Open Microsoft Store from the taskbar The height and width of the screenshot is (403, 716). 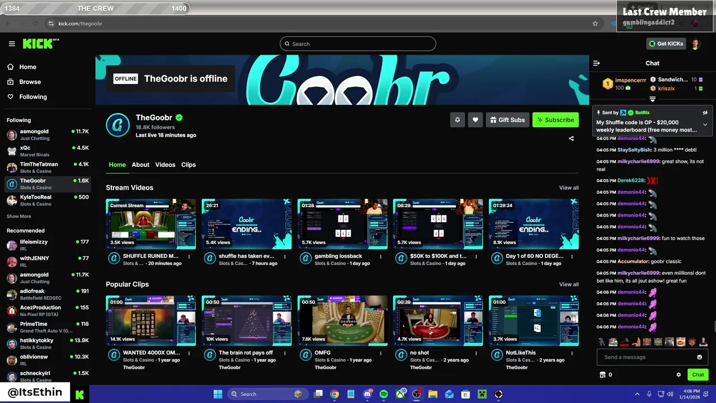click(465, 394)
